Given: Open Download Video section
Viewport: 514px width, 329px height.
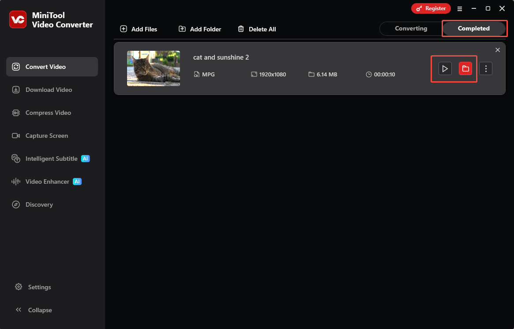Looking at the screenshot, I should [52, 90].
